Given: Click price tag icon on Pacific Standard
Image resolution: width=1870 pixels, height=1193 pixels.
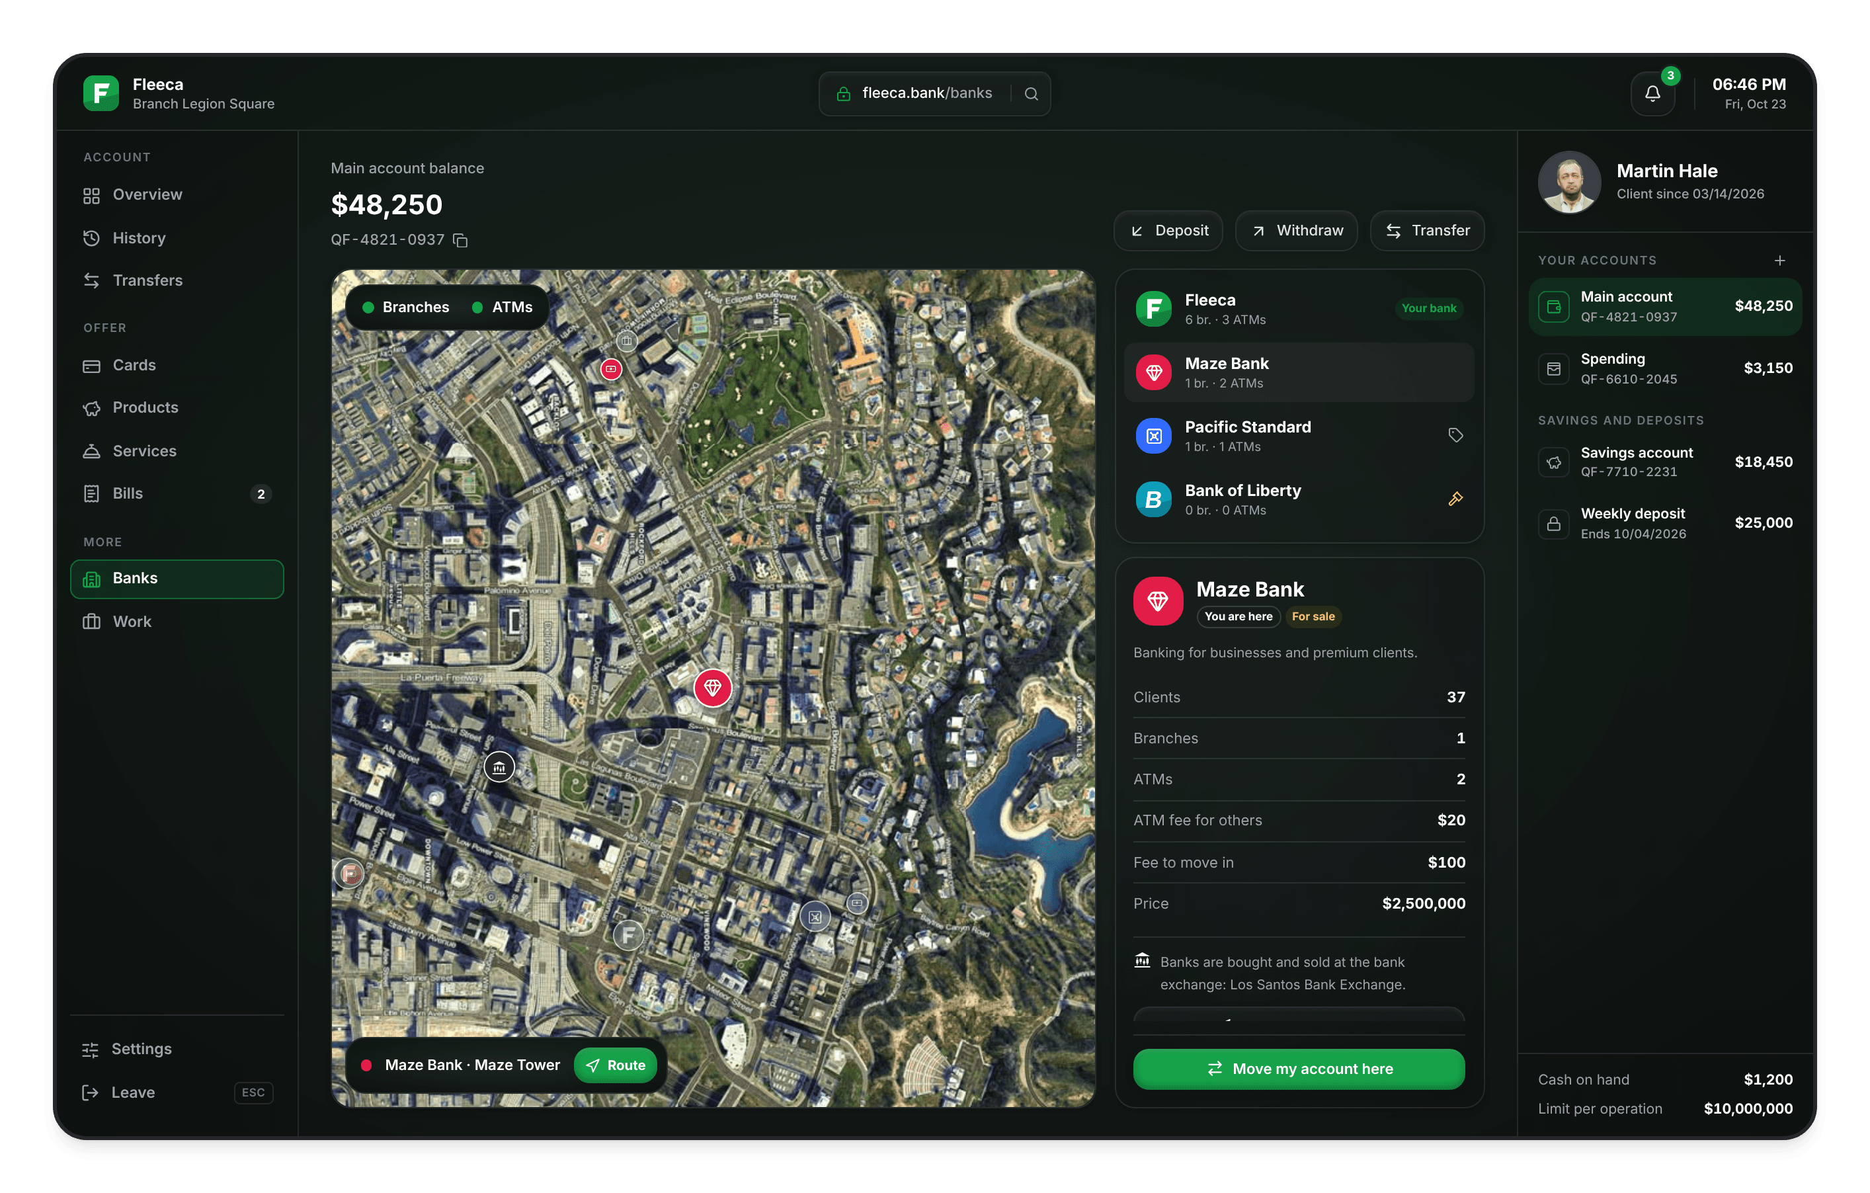Looking at the screenshot, I should (1455, 435).
